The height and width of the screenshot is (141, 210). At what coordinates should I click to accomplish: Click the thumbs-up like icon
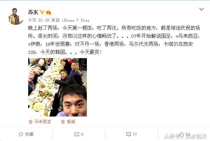(182, 134)
